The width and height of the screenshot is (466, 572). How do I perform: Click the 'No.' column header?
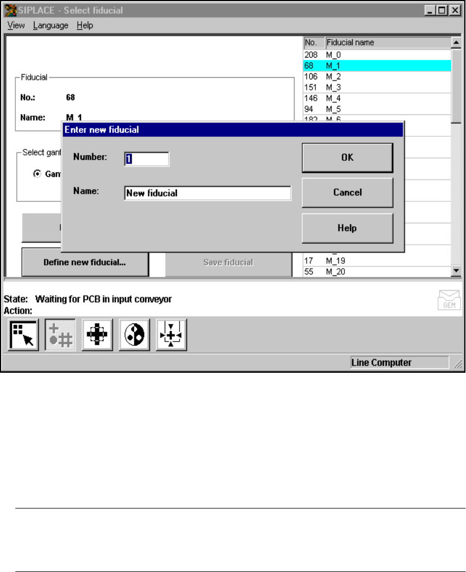[x=314, y=43]
